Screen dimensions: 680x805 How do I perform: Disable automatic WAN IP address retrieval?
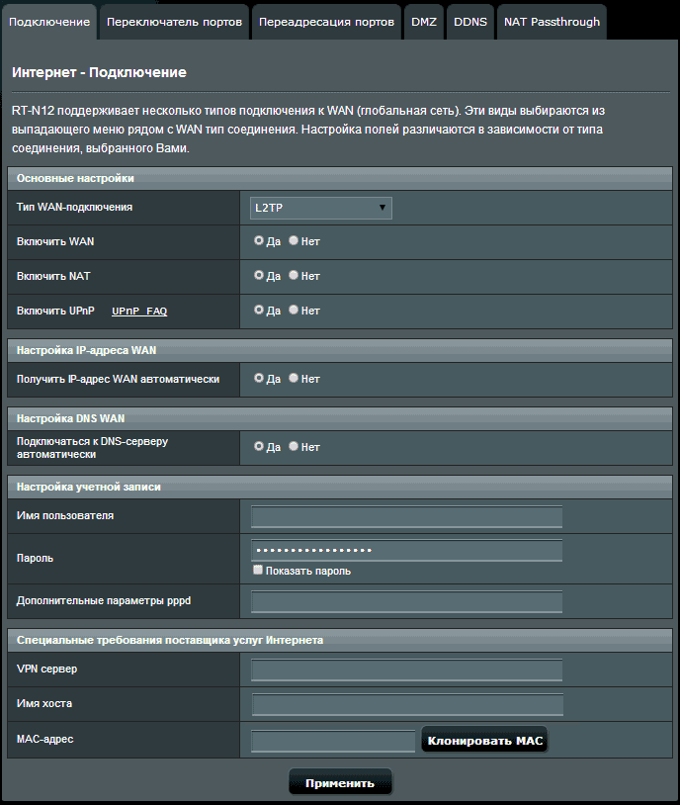tap(294, 379)
